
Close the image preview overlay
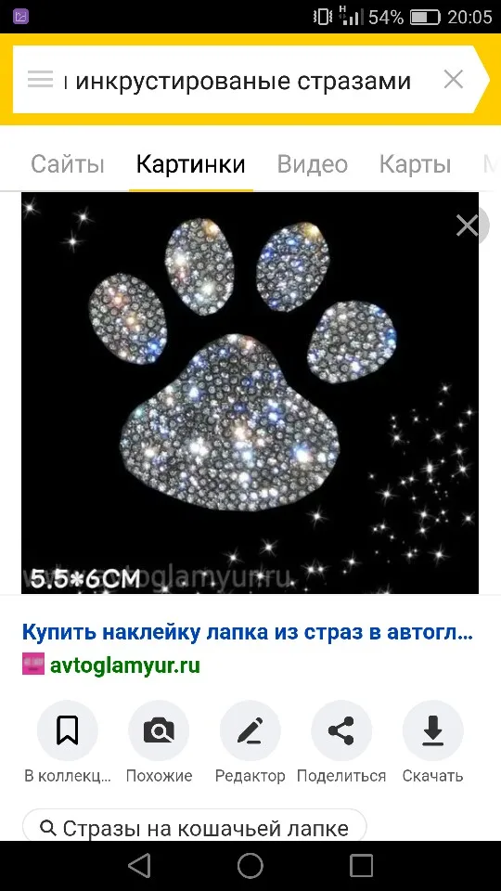tap(468, 226)
